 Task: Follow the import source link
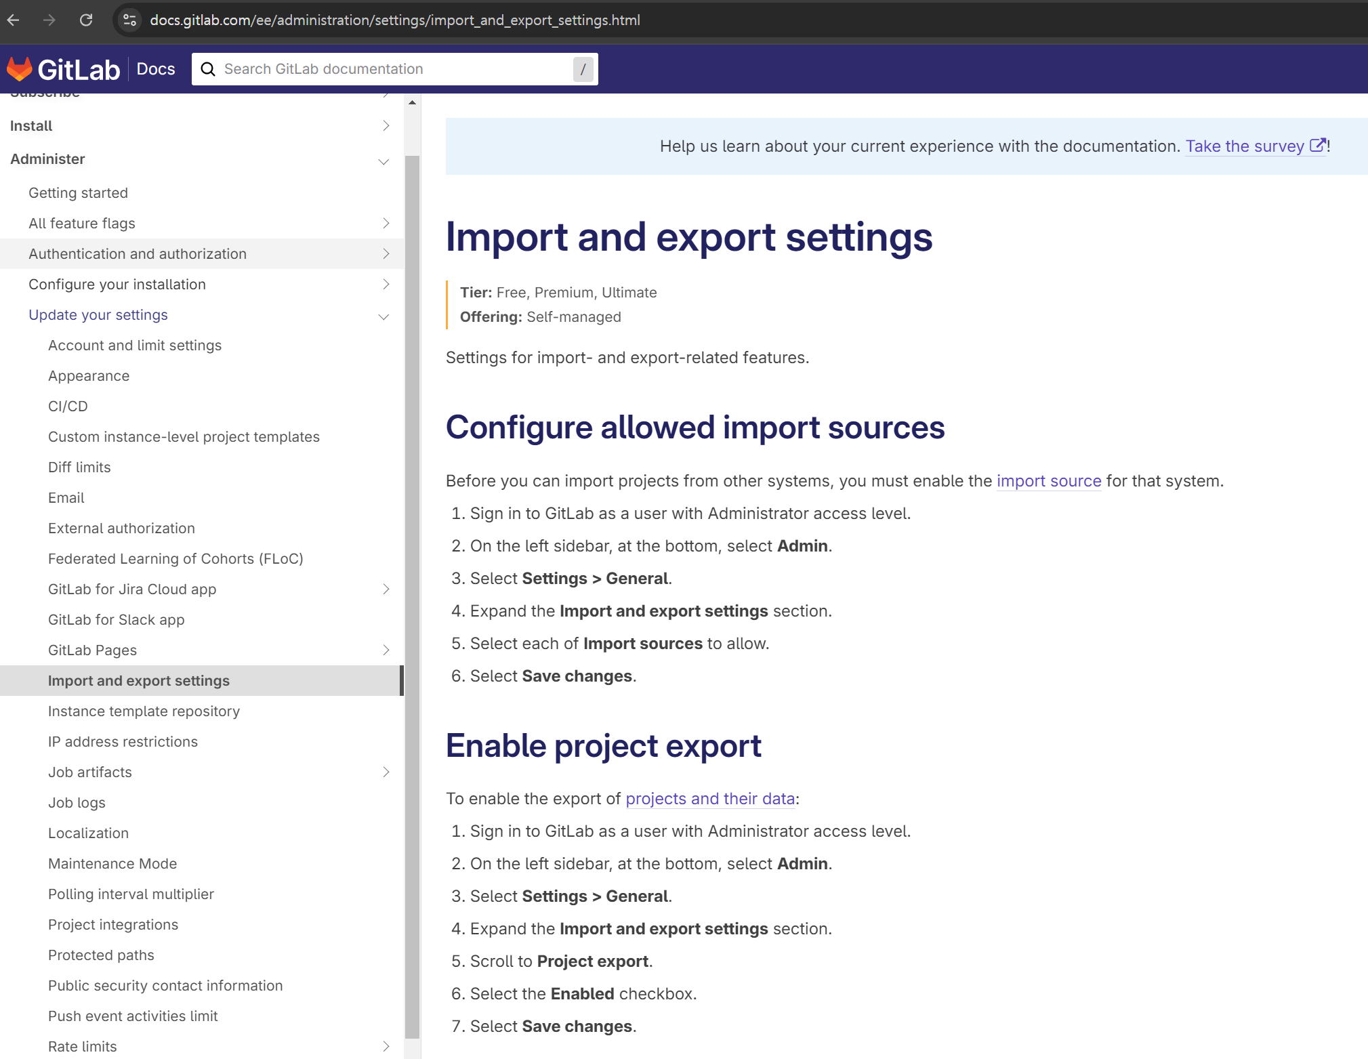tap(1048, 481)
